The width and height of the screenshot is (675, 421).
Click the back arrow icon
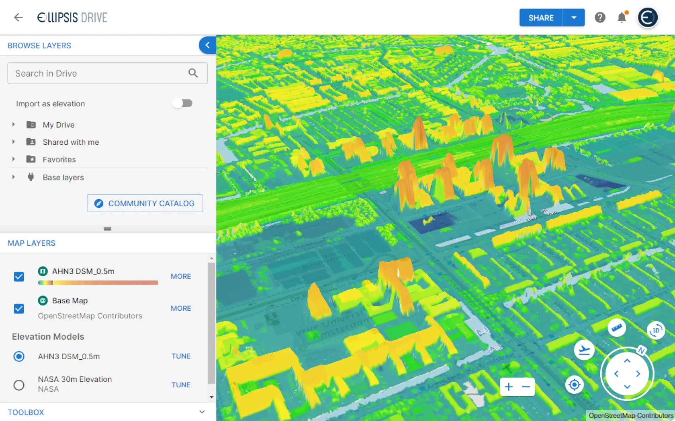pos(18,17)
